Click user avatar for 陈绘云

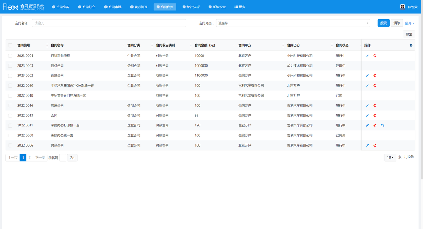click(x=403, y=7)
